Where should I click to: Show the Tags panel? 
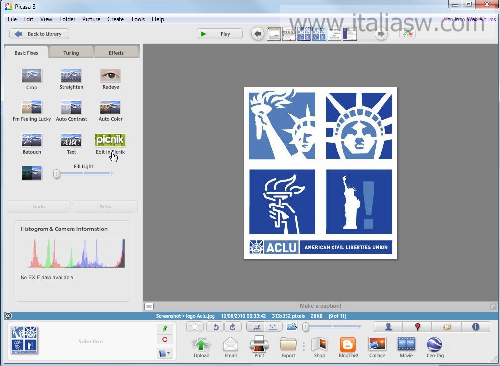447,327
